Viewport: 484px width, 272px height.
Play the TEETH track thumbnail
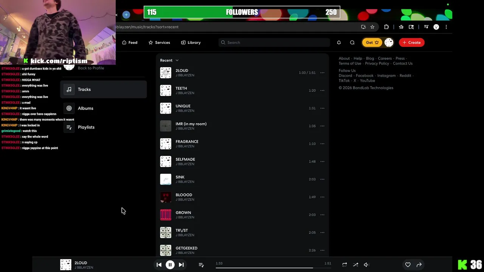(166, 90)
